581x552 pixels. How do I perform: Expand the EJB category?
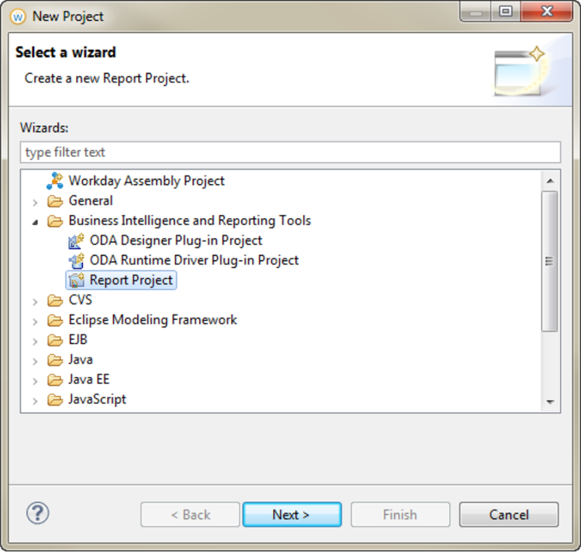click(35, 341)
